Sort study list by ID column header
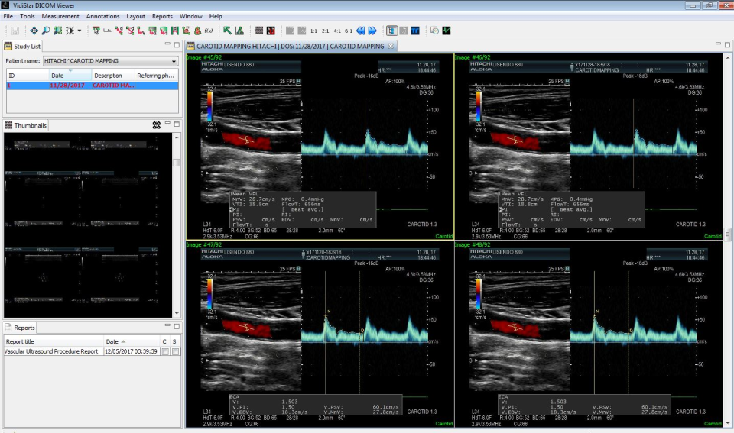 point(28,76)
